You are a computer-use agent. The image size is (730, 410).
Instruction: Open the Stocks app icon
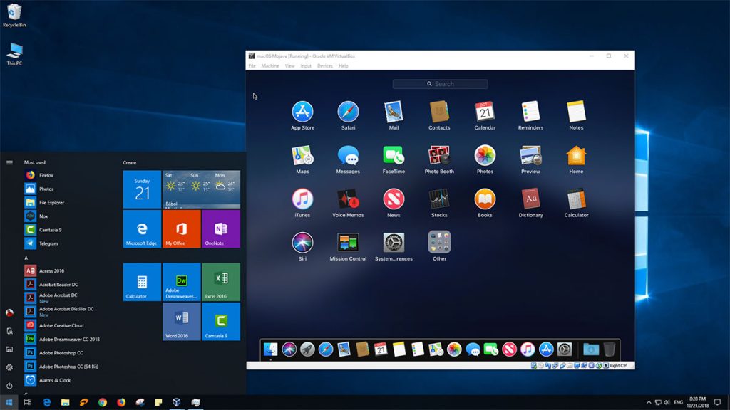(x=439, y=199)
